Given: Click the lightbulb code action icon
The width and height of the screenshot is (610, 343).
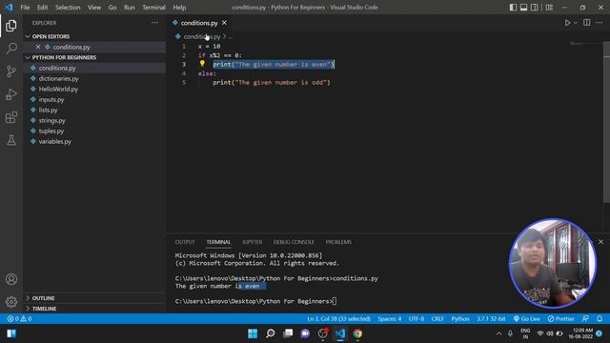Looking at the screenshot, I should tap(202, 64).
